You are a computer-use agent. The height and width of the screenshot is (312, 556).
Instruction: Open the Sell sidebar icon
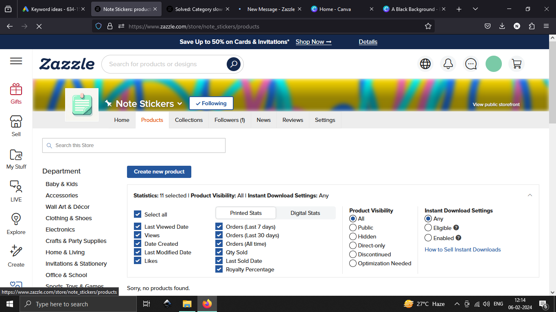(16, 126)
